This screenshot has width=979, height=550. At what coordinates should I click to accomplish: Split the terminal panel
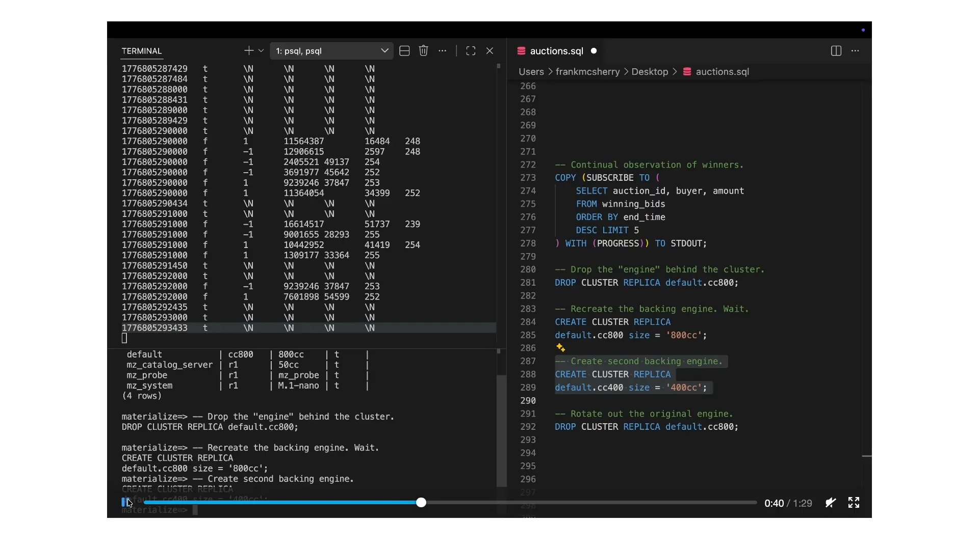click(404, 51)
